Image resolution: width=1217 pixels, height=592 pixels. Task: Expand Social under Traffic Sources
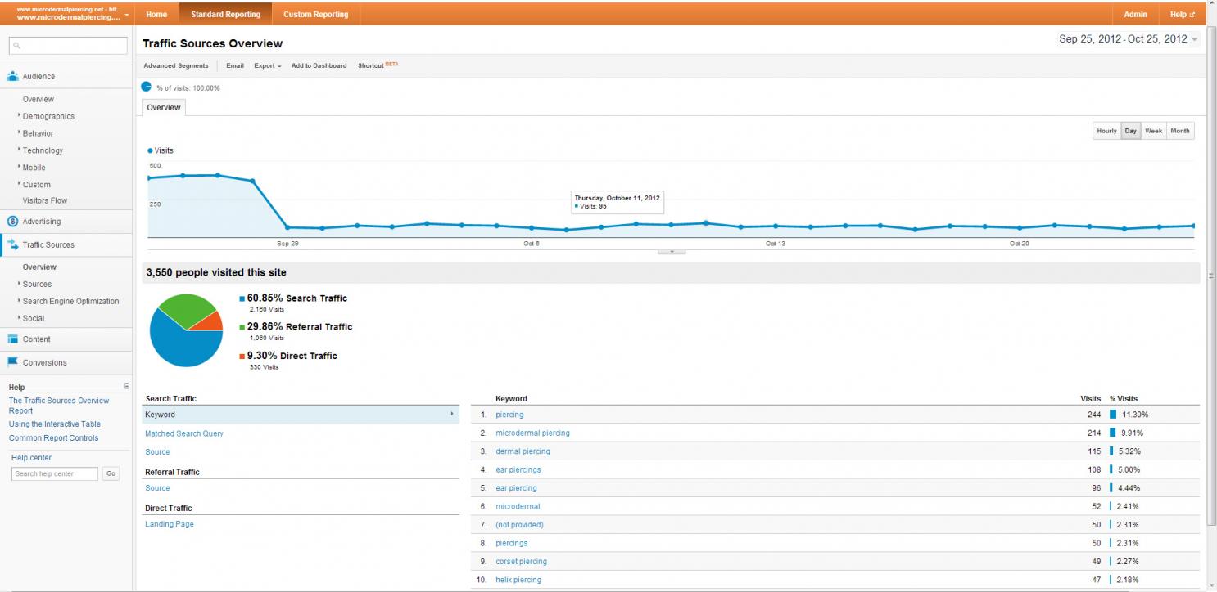pyautogui.click(x=34, y=318)
